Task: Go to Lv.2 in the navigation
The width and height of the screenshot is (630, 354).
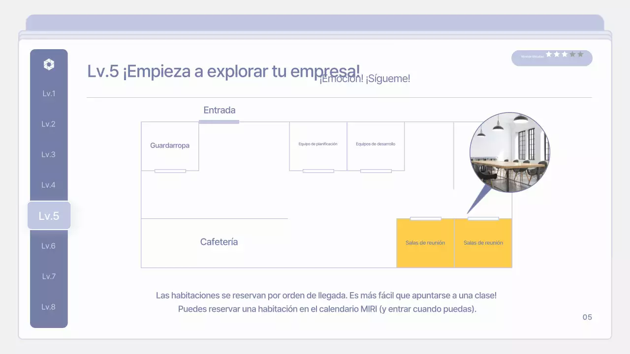Action: (48, 124)
